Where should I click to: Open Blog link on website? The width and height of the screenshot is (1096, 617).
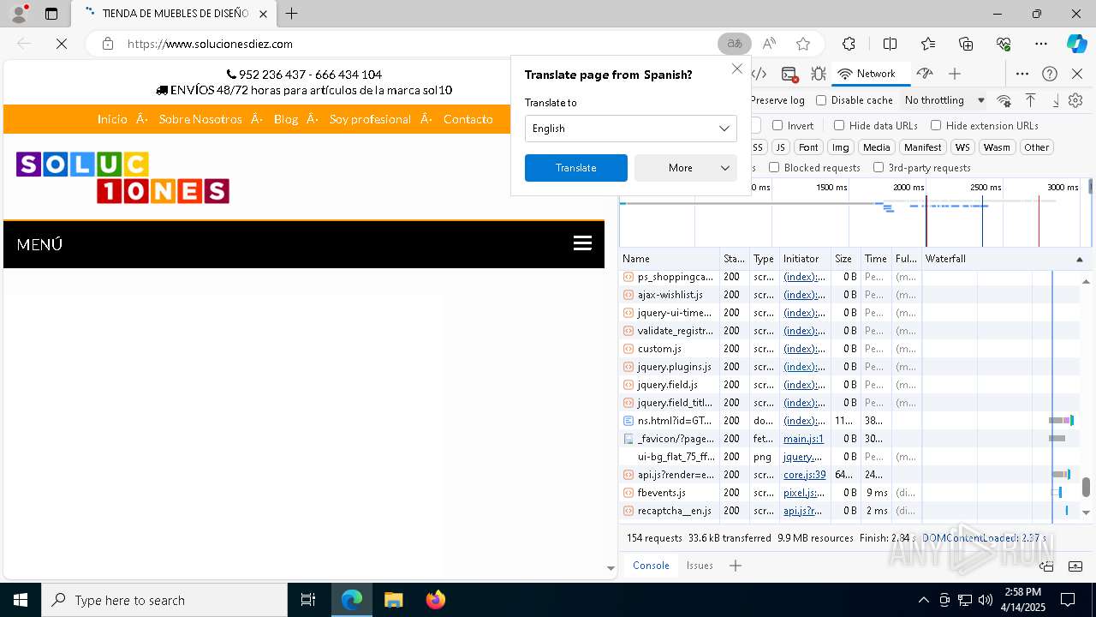(286, 119)
